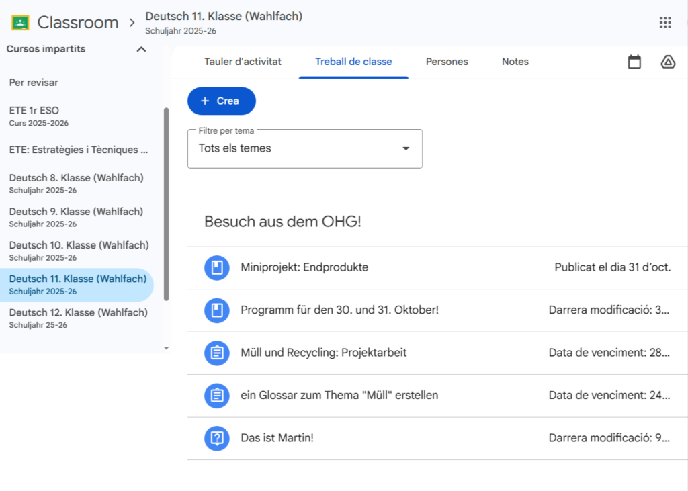Open the Notes tab

pos(515,62)
